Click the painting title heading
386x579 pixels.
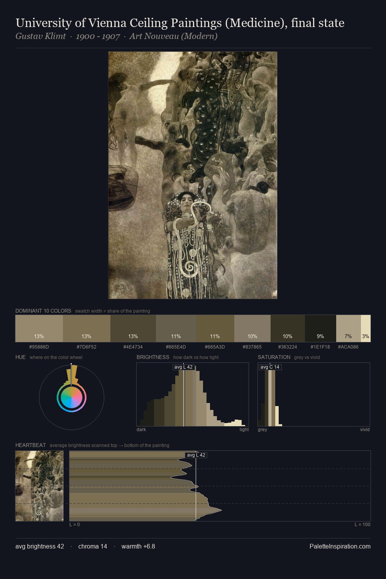tap(180, 23)
